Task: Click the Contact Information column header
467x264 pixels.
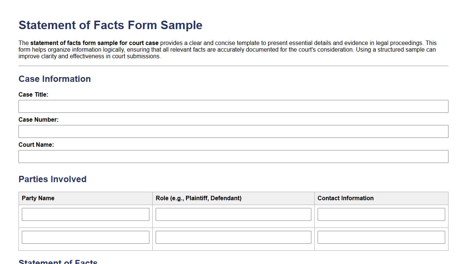Action: 346,198
